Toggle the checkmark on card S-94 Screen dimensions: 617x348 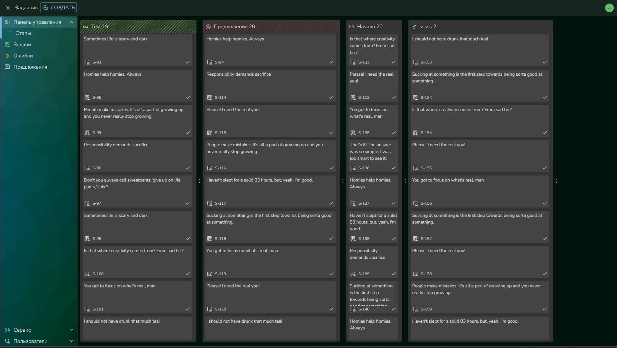[x=331, y=62]
